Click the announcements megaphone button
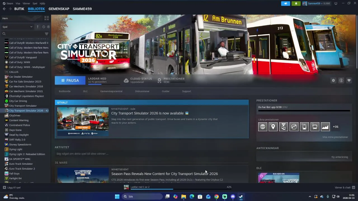This screenshot has height=201, width=358. [286, 3]
